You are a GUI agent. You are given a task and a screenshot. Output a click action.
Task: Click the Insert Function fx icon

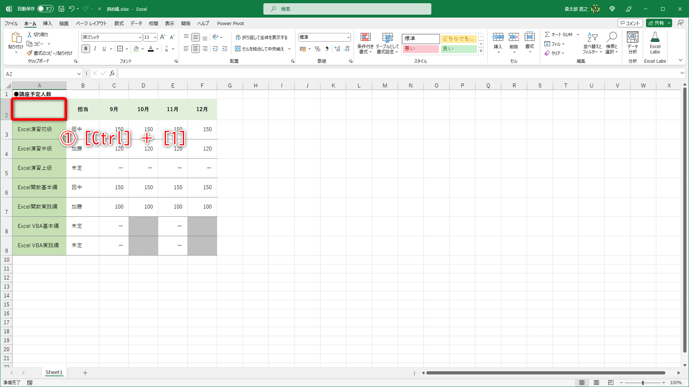[x=112, y=73]
